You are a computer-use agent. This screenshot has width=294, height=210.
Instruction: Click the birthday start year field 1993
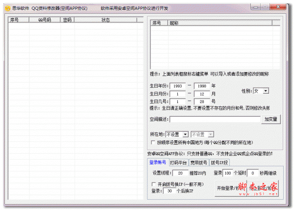(177, 86)
